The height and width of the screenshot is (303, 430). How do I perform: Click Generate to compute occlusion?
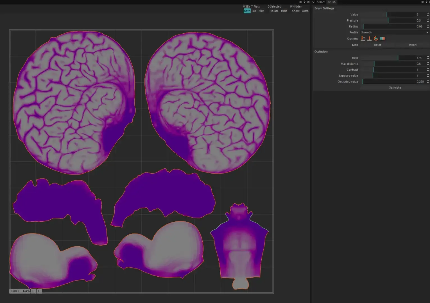tap(395, 88)
